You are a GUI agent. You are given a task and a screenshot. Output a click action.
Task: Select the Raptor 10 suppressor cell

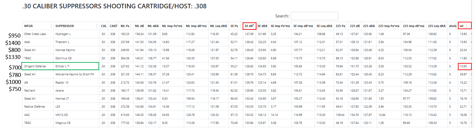[76, 83]
